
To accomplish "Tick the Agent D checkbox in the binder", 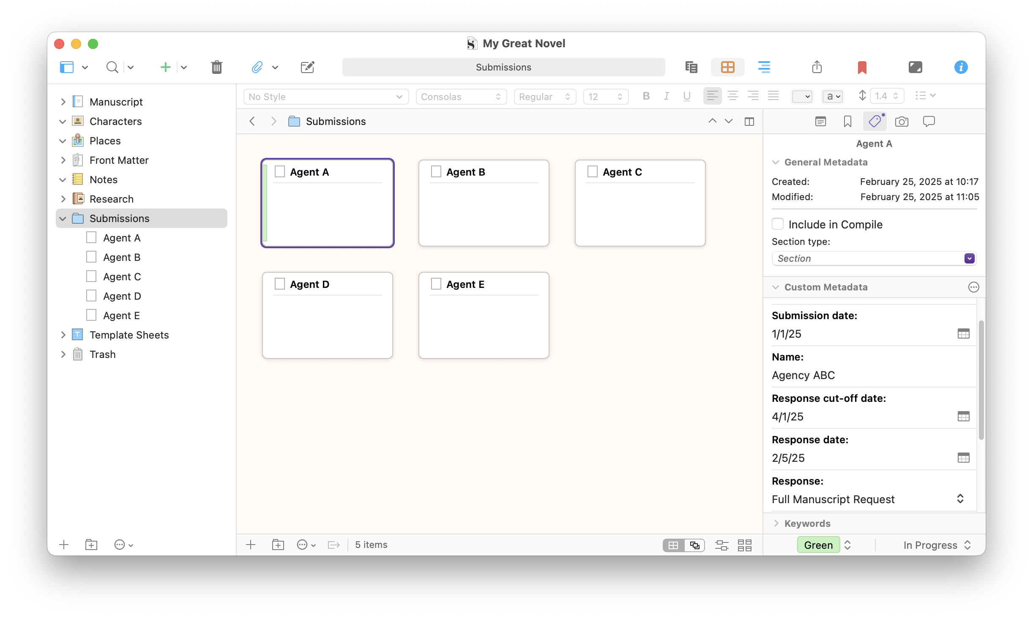I will [91, 296].
